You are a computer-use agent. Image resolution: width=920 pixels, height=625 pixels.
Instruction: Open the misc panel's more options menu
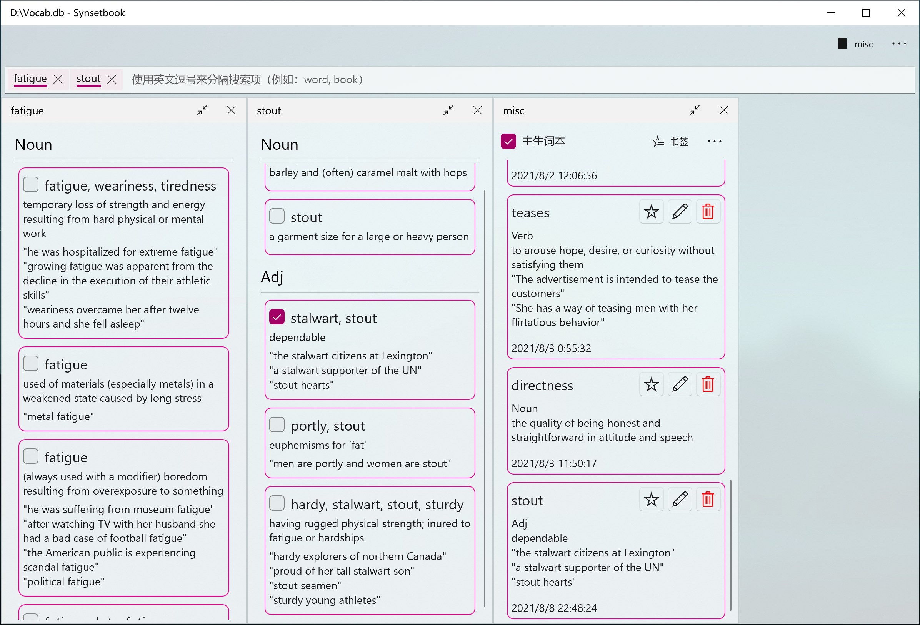coord(714,141)
